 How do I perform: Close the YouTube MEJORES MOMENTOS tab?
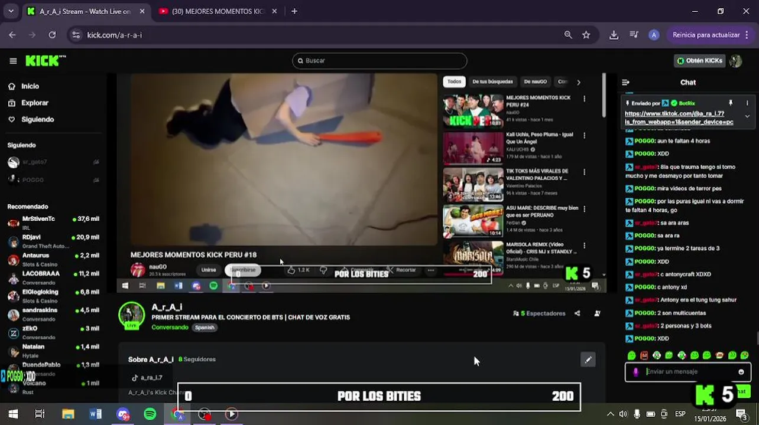point(274,11)
